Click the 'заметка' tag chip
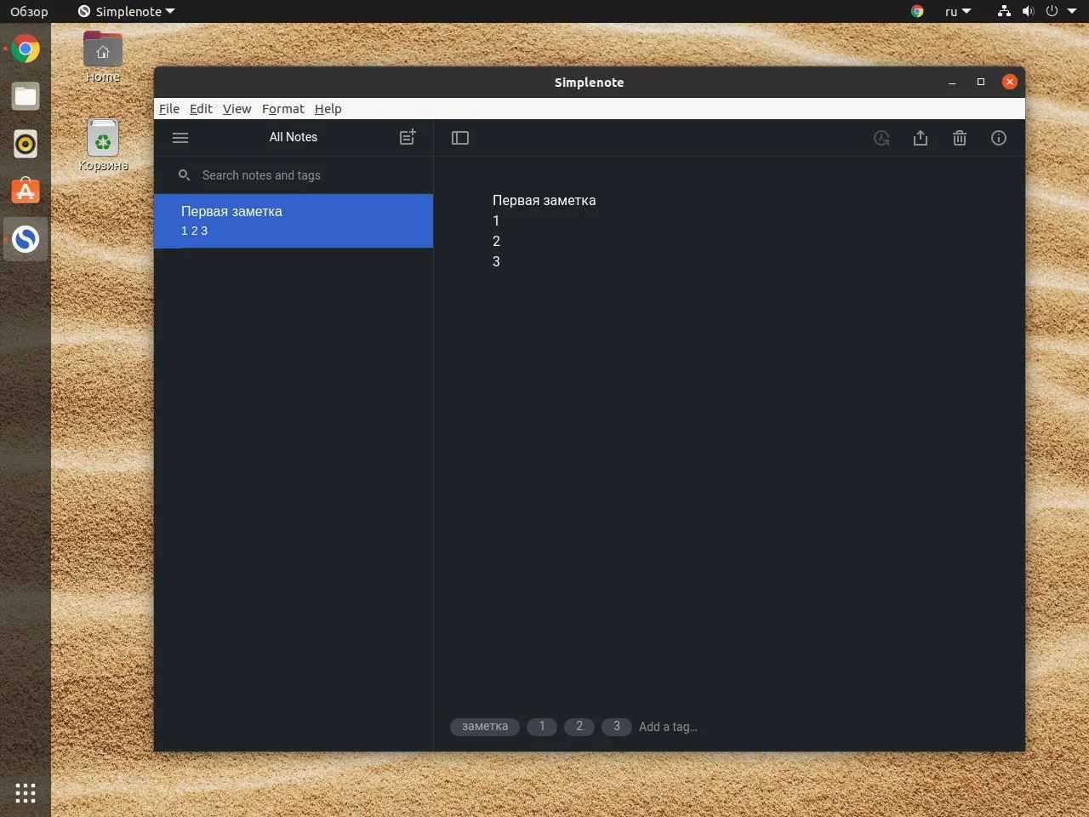The height and width of the screenshot is (817, 1089). [x=485, y=727]
